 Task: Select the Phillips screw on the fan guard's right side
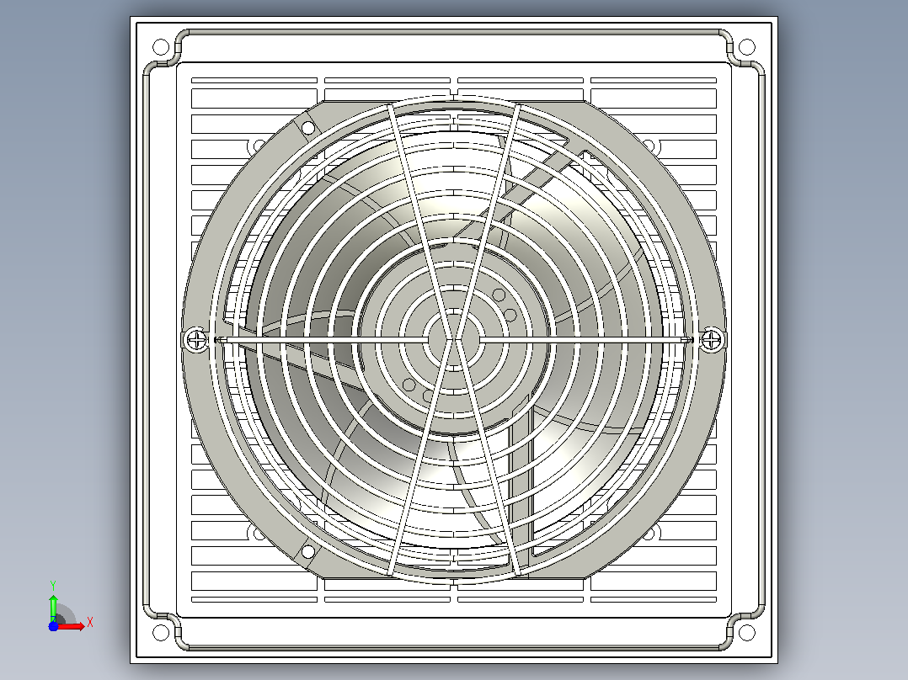(x=711, y=340)
